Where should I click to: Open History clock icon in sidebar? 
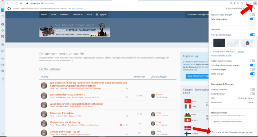[x=3, y=64]
